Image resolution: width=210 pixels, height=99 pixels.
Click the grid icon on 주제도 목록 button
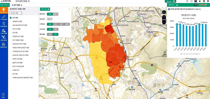pos(8,5)
